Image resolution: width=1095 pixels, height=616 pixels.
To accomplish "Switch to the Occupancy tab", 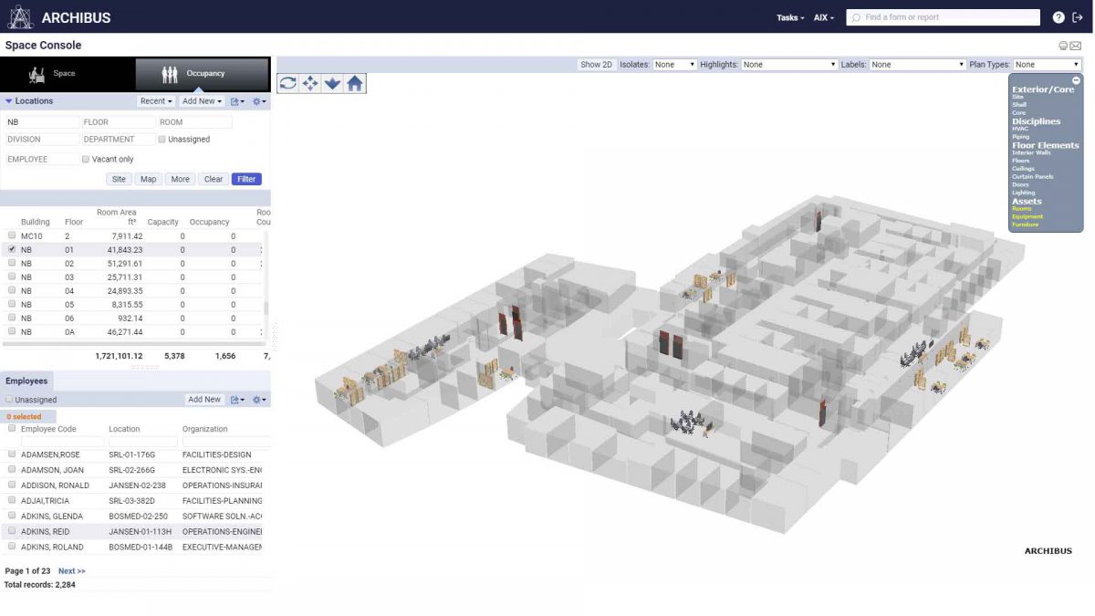I will pos(202,74).
